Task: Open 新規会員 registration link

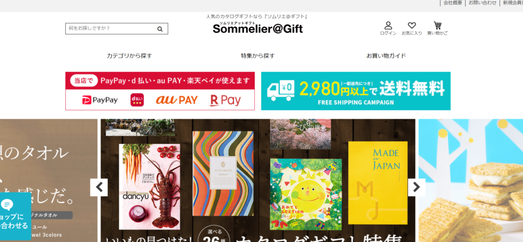Action: 513,3
